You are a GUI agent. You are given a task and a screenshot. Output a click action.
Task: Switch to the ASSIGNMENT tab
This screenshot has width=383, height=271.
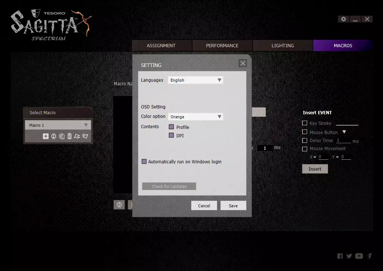coord(162,46)
